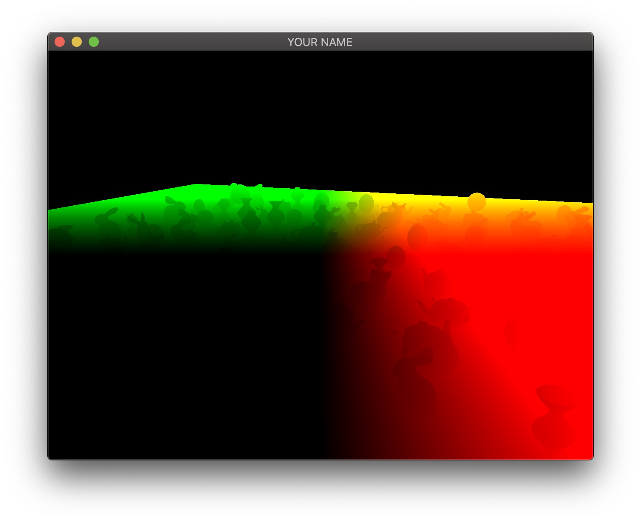Viewport: 641px width, 523px height.
Task: Click the YOUR NAME title text
Action: 320,42
